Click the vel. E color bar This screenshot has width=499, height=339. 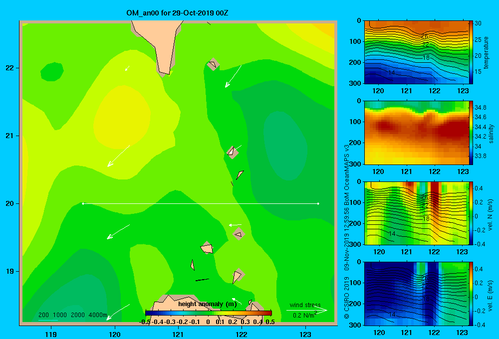pos(471,294)
